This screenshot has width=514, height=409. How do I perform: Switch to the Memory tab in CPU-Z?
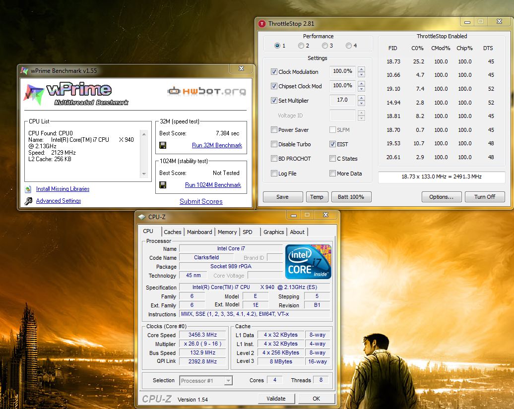point(227,232)
